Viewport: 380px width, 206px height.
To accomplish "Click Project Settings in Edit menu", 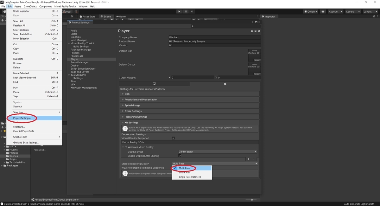I will (x=34, y=118).
